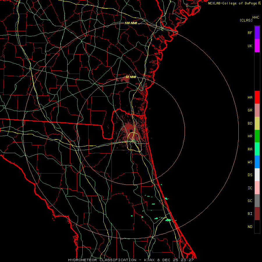Click the HA legend label

tap(250, 97)
